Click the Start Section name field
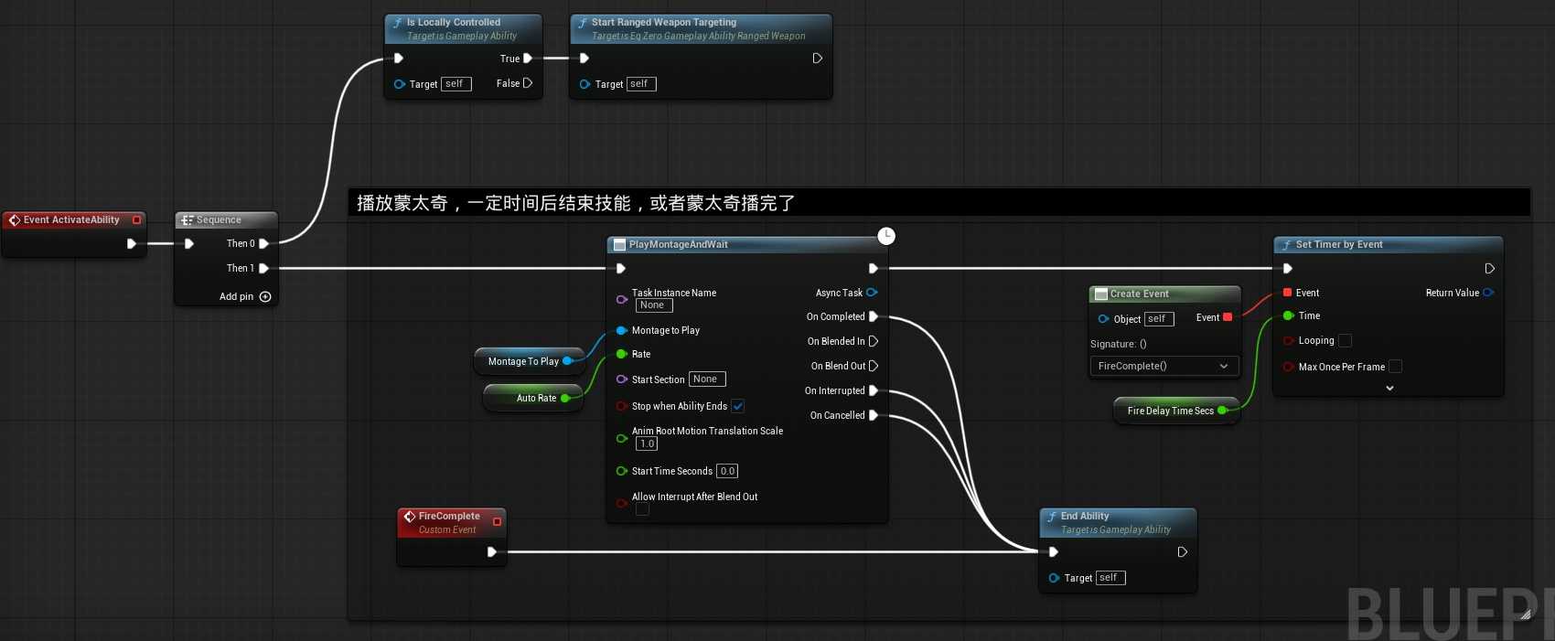The width and height of the screenshot is (1555, 641). [x=706, y=379]
